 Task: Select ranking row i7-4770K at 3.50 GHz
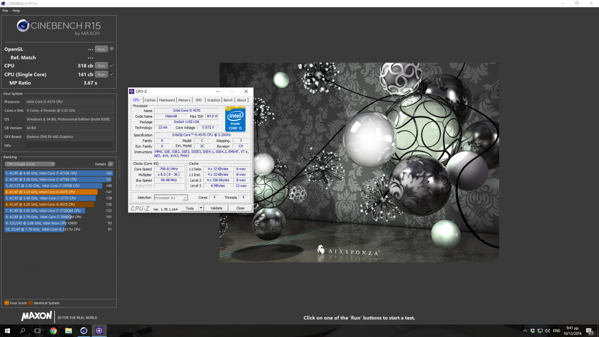(x=58, y=179)
